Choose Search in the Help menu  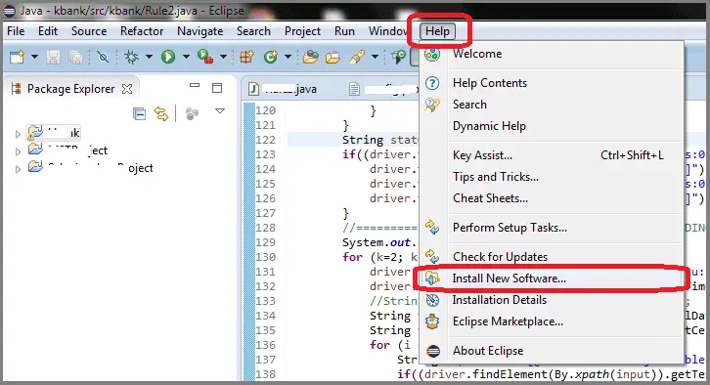click(x=552, y=105)
